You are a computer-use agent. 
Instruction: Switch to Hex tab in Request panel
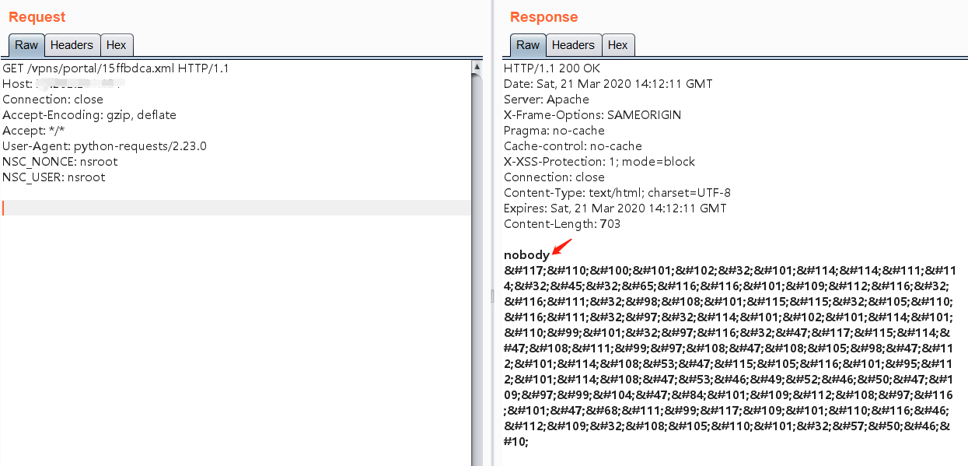(117, 45)
